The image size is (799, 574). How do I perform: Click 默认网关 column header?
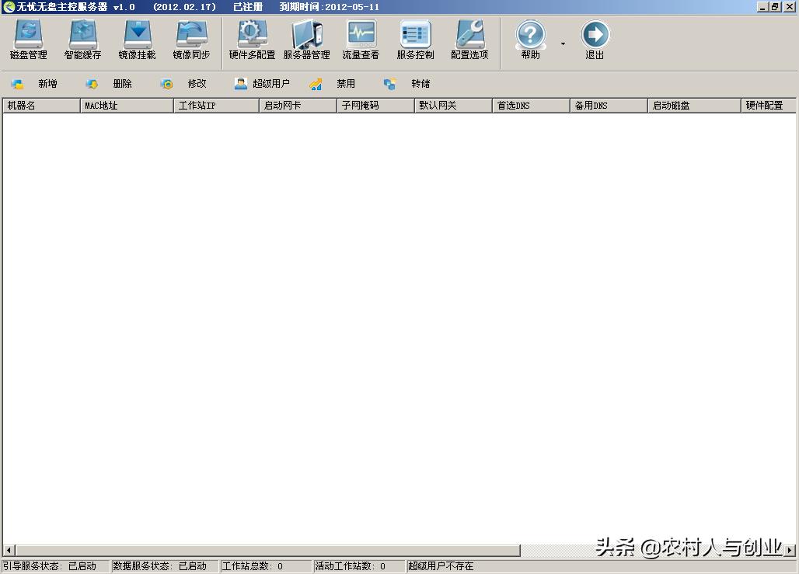(x=453, y=106)
